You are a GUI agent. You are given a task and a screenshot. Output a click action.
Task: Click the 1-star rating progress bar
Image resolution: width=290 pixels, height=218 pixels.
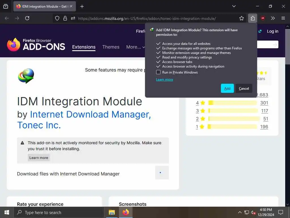[x=232, y=127]
